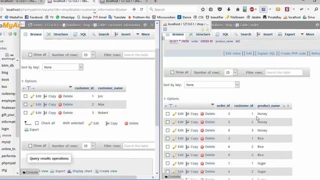Open Search tab in order panel
This screenshot has height=180, width=320.
point(243,34)
